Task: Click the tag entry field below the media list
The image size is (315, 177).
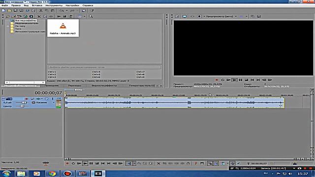Action: [104, 67]
